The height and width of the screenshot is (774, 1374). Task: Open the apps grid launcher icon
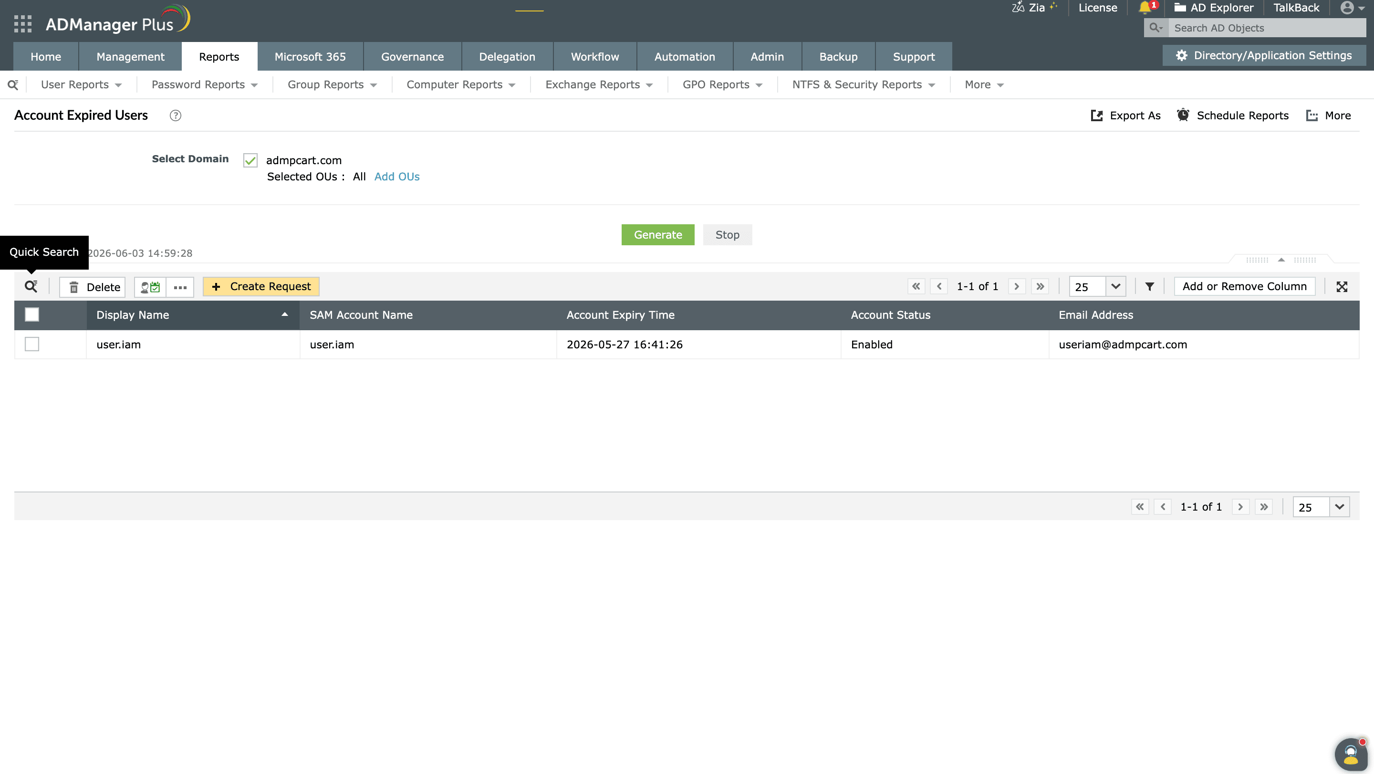[x=22, y=23]
